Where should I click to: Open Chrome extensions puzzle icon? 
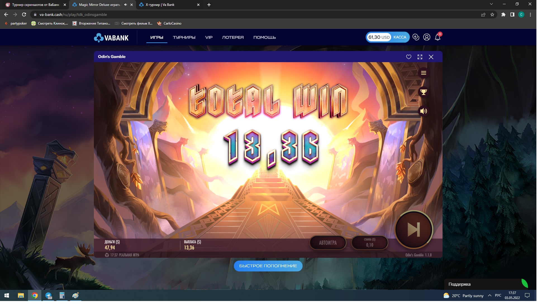coord(503,14)
